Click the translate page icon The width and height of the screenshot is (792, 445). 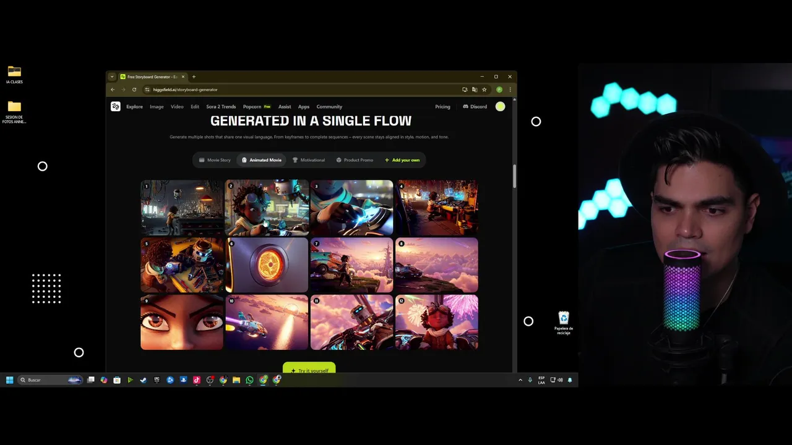click(x=475, y=90)
